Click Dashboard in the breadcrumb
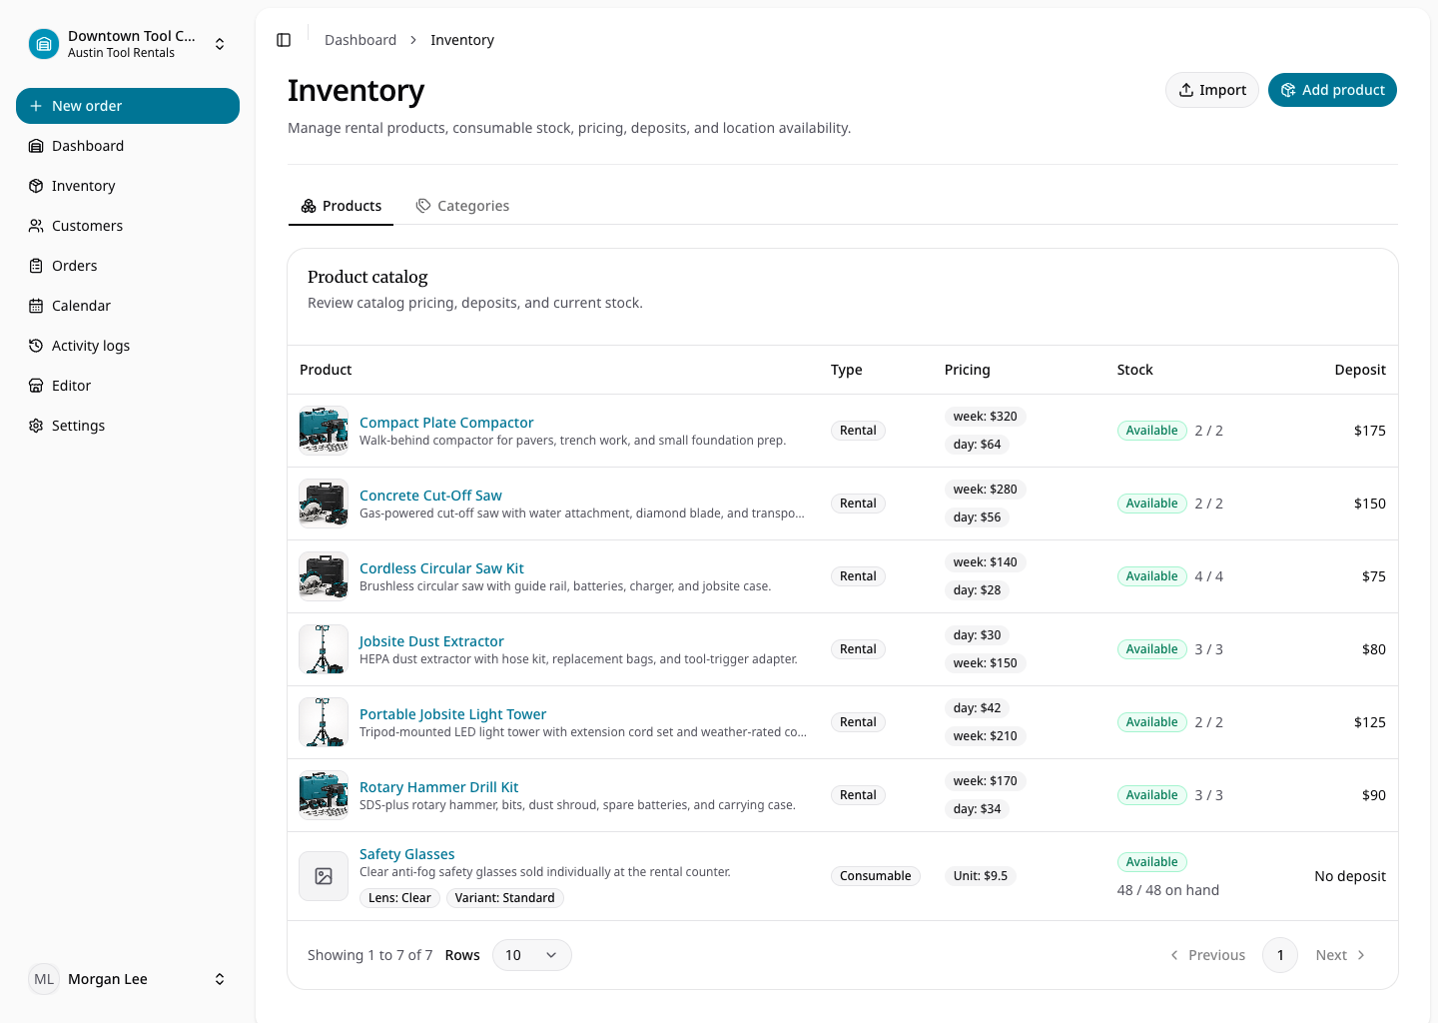The image size is (1438, 1023). click(x=360, y=40)
